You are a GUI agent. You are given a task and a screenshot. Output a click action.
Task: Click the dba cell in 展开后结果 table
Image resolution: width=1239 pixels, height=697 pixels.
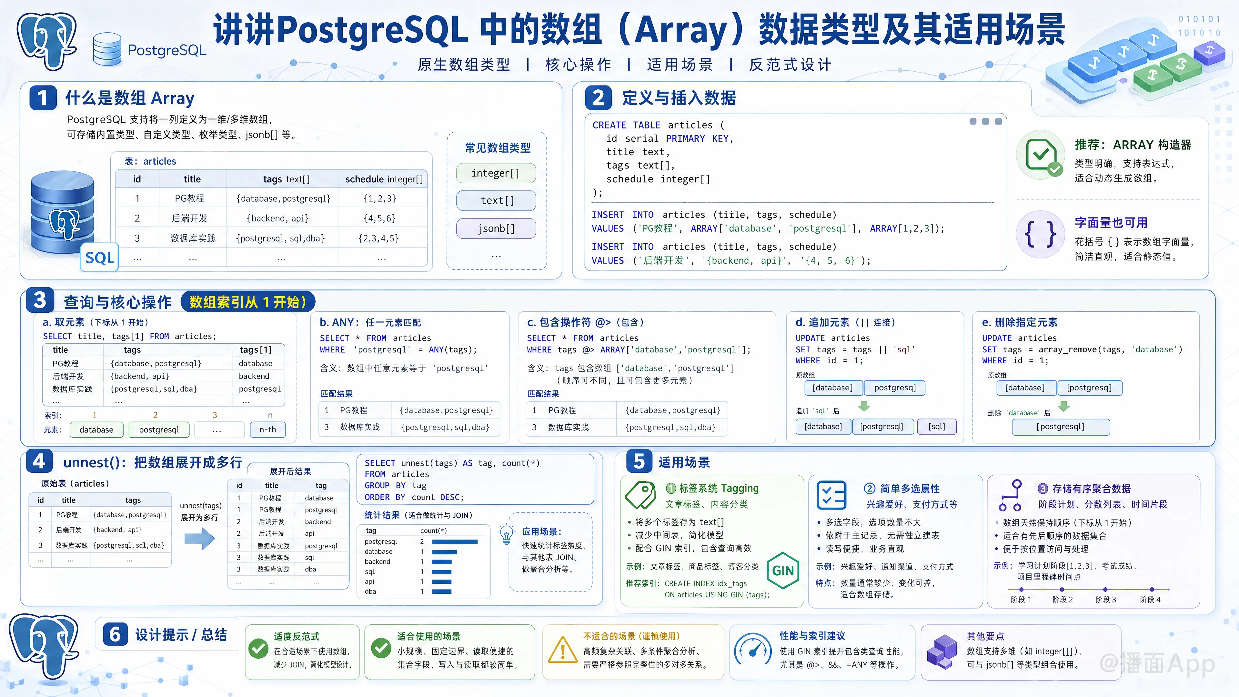[311, 569]
